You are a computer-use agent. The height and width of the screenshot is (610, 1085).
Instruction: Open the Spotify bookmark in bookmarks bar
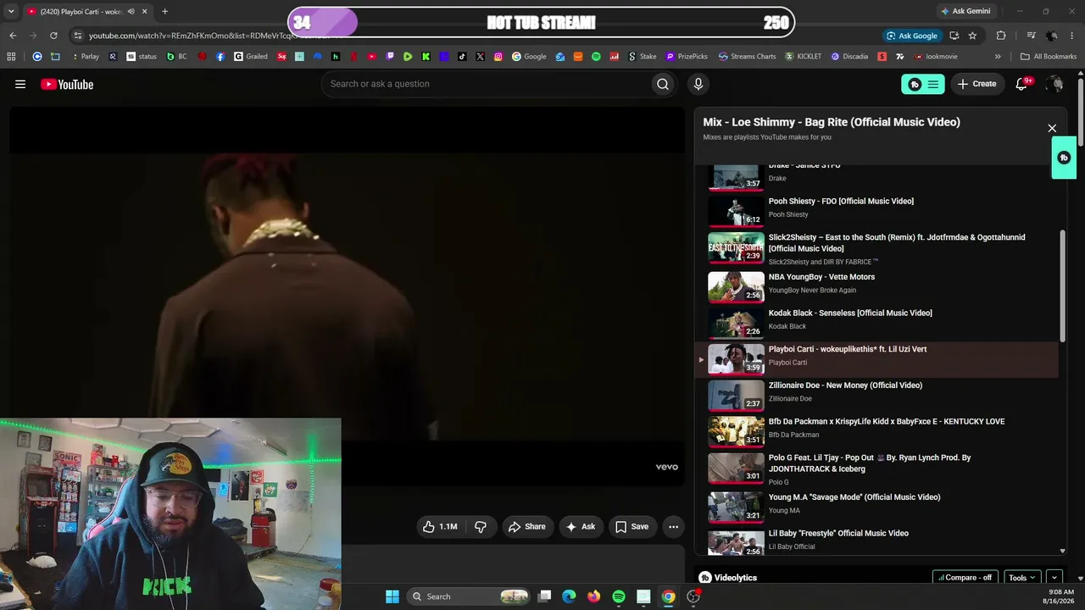(596, 57)
